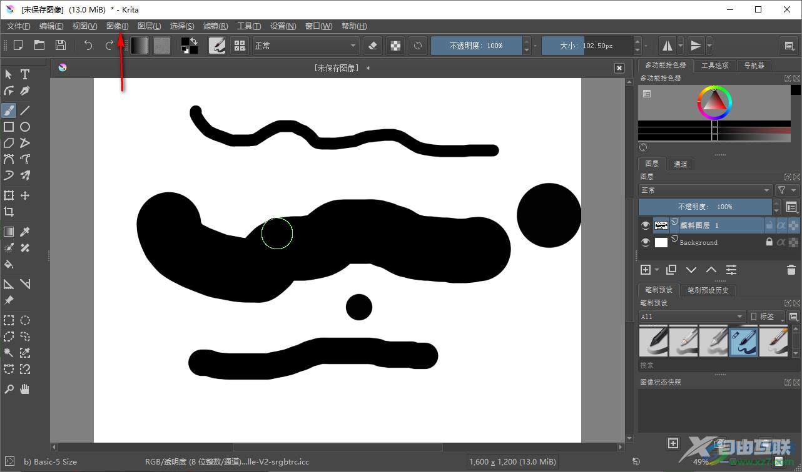
Task: Select the Crop tool
Action: 9,212
